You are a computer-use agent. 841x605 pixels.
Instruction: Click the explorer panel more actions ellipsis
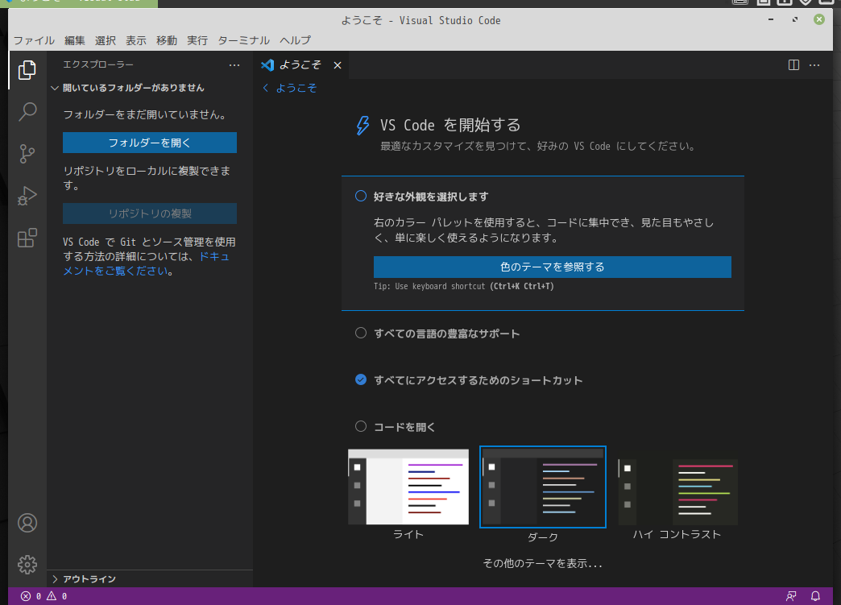pos(234,65)
